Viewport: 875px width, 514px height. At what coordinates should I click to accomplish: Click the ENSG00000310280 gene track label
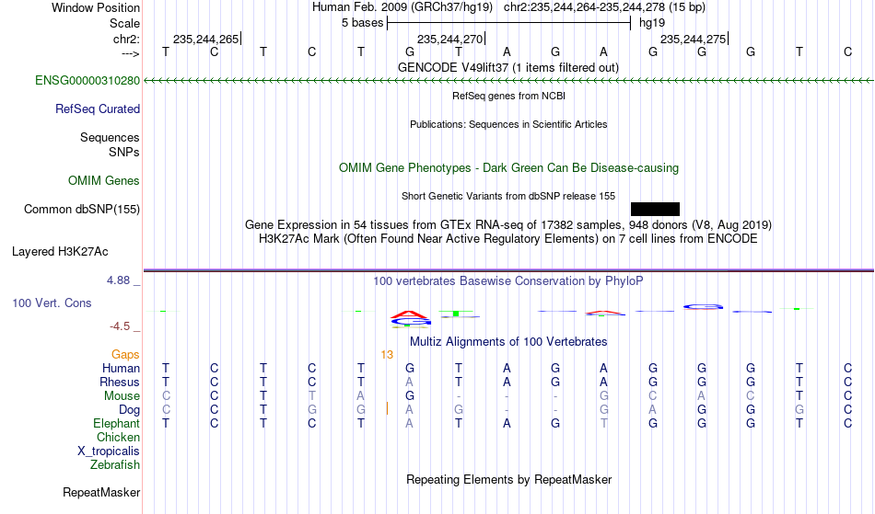coord(87,80)
